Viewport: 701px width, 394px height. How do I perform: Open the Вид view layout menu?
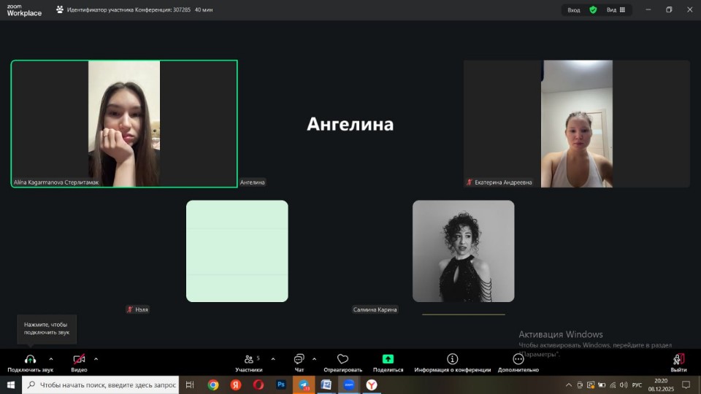click(x=616, y=9)
